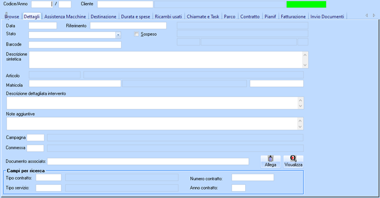
Task: Click Note aggiuntive scroll down arrow
Action: [300, 127]
